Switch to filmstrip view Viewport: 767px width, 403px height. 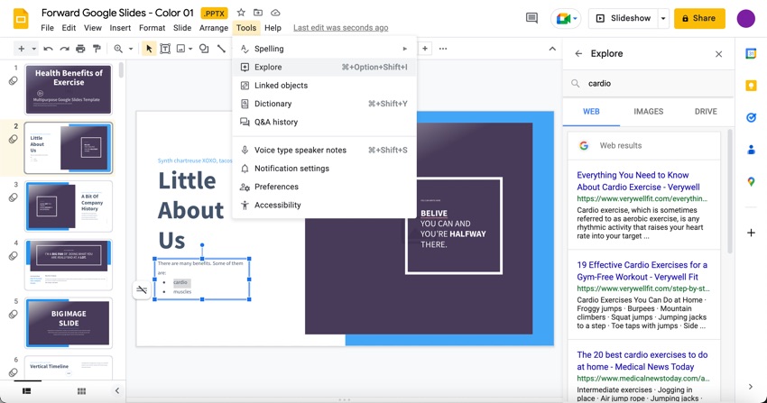coord(26,390)
